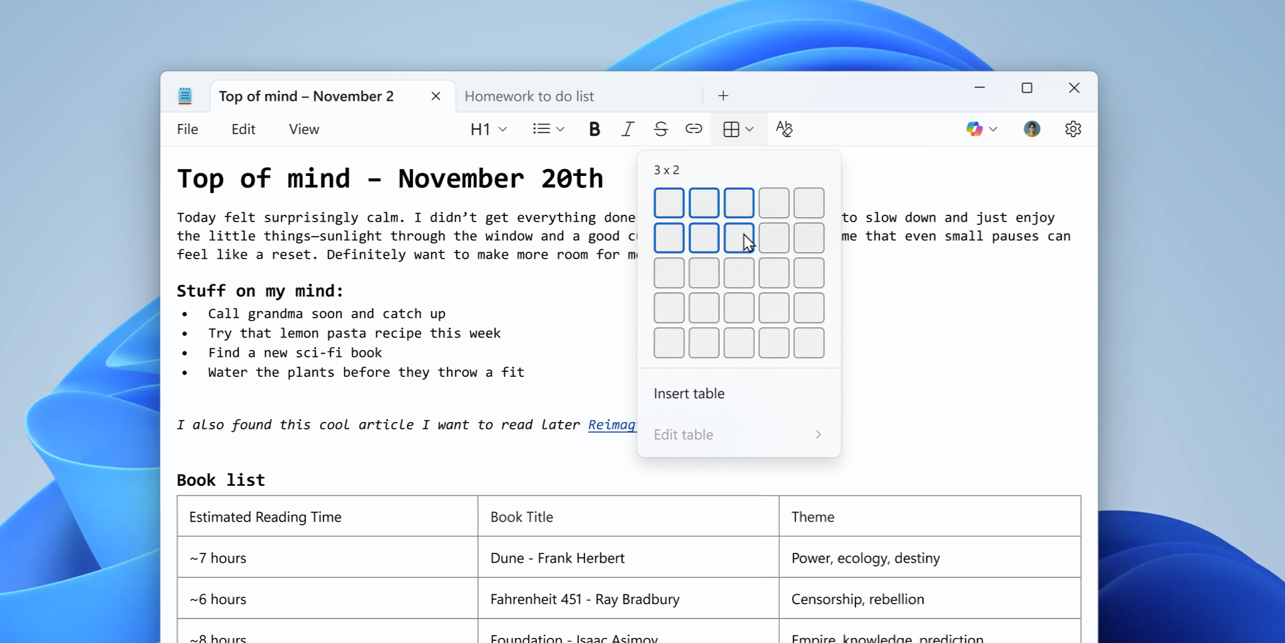The width and height of the screenshot is (1285, 643).
Task: Open Copilot
Action: tap(974, 129)
